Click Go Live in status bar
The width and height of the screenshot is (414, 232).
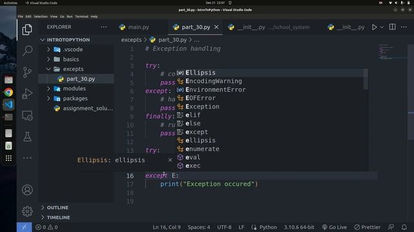click(334, 227)
